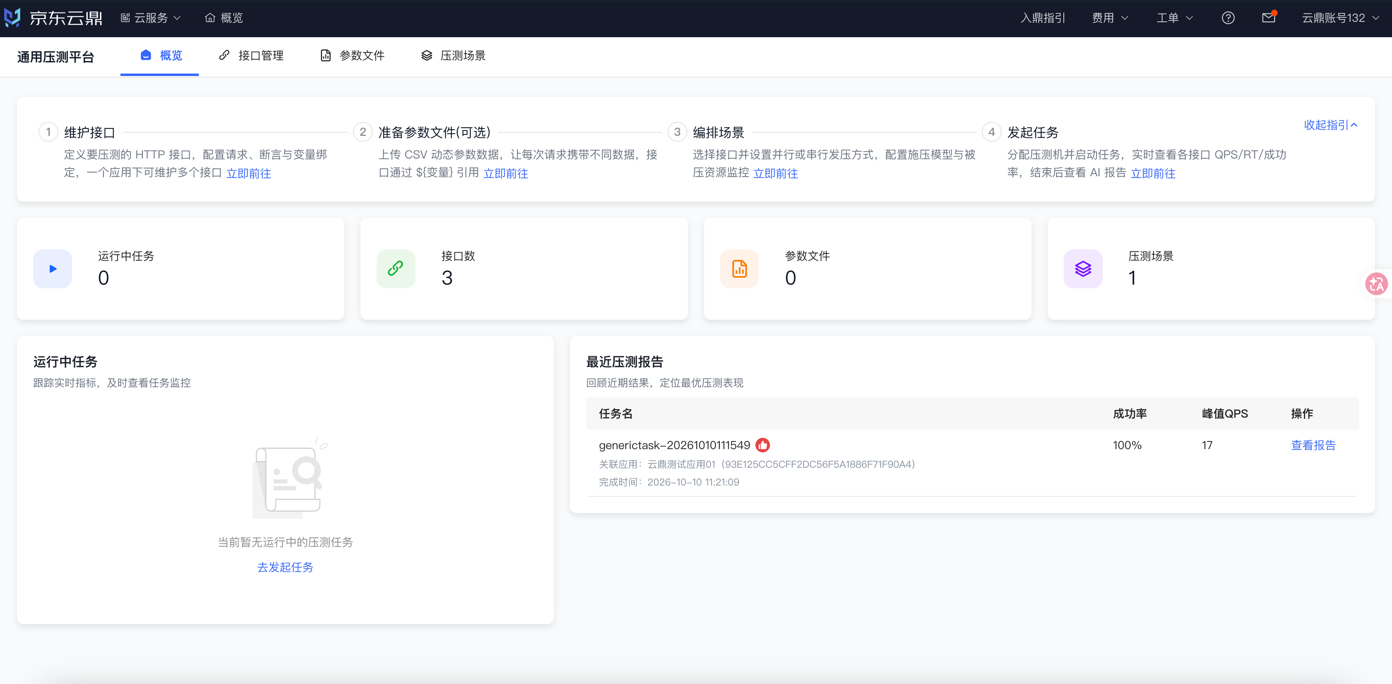Viewport: 1392px width, 684px height.
Task: Open the mail notifications icon
Action: tap(1269, 18)
